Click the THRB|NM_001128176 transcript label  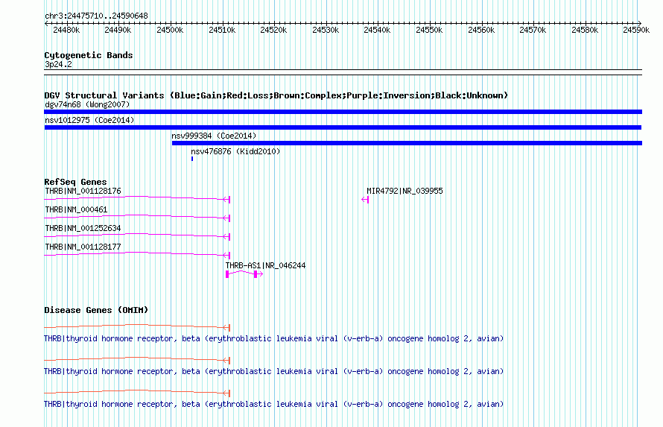point(83,191)
